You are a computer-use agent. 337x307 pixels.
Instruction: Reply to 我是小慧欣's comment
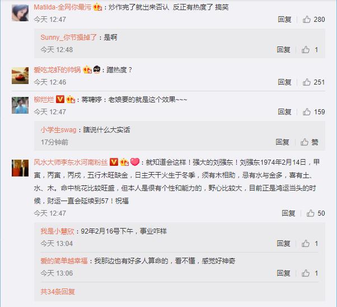coord(283,243)
